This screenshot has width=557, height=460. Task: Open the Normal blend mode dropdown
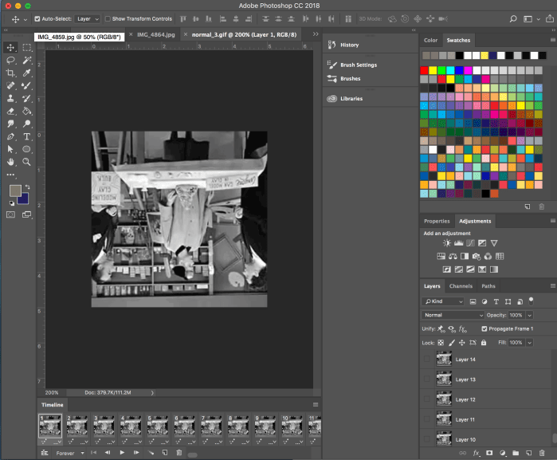[453, 316]
